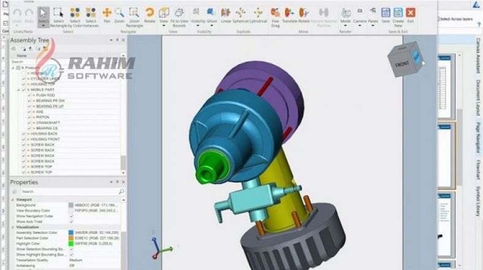Select the Translate move tool

coord(289,15)
